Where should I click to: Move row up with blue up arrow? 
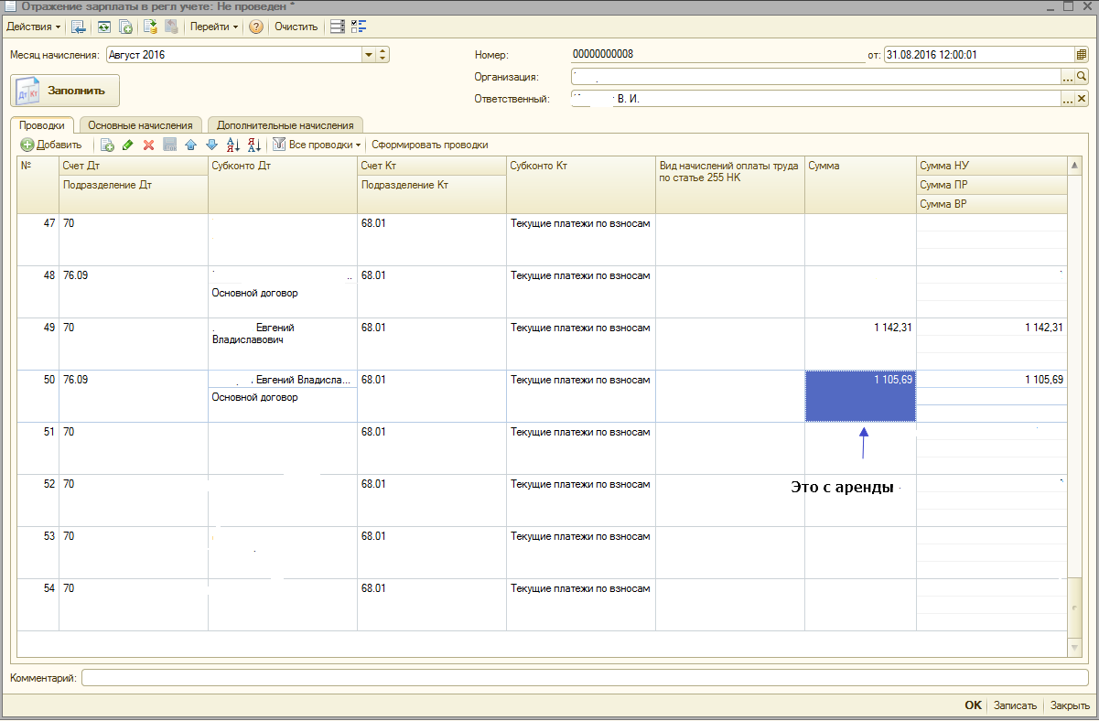190,145
